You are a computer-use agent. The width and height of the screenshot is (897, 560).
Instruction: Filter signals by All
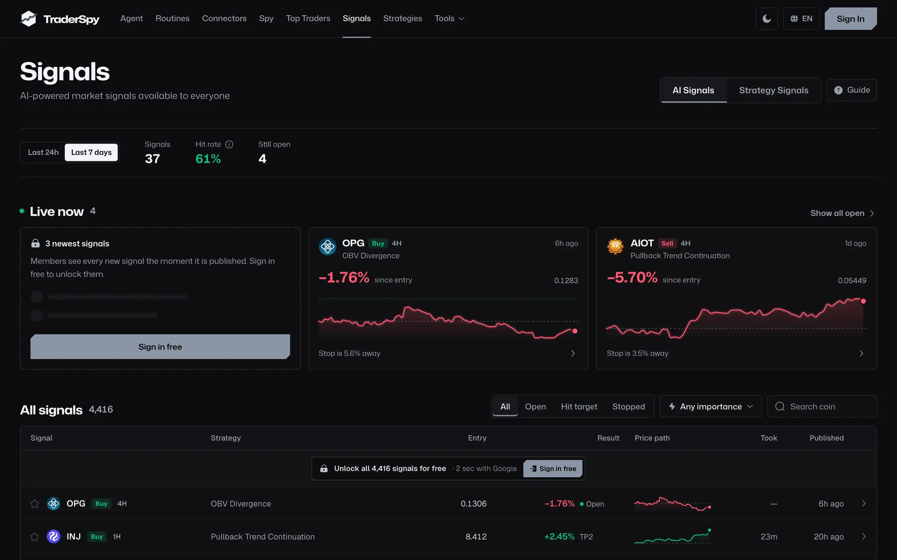505,406
